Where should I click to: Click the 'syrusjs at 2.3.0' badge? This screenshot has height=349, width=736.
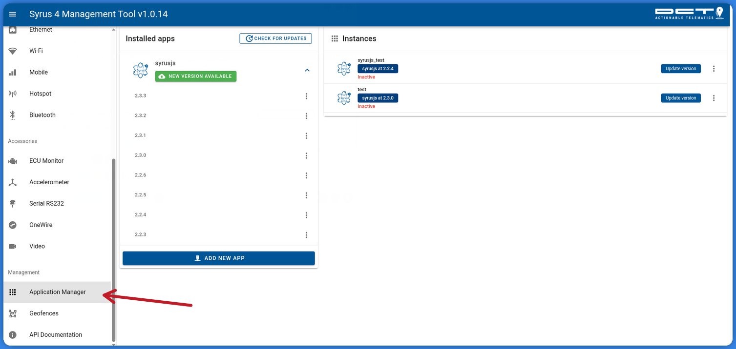coord(378,98)
